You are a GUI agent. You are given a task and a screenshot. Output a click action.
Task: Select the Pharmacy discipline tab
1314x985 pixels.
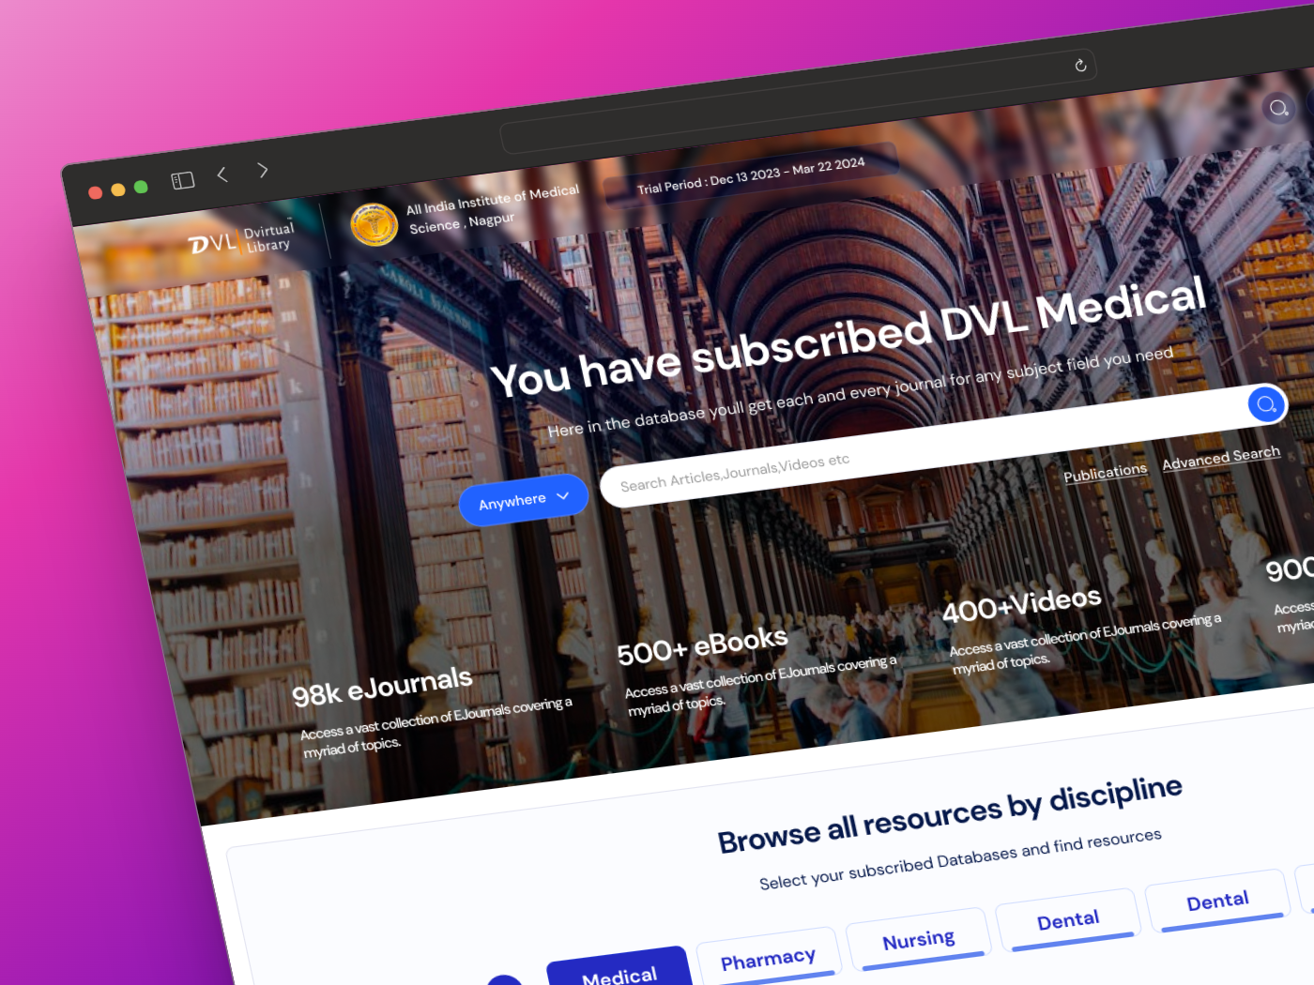pyautogui.click(x=768, y=958)
